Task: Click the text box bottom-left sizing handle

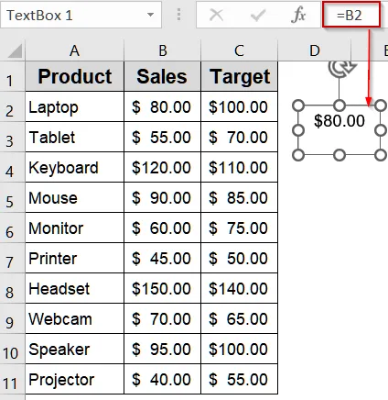Action: click(298, 155)
